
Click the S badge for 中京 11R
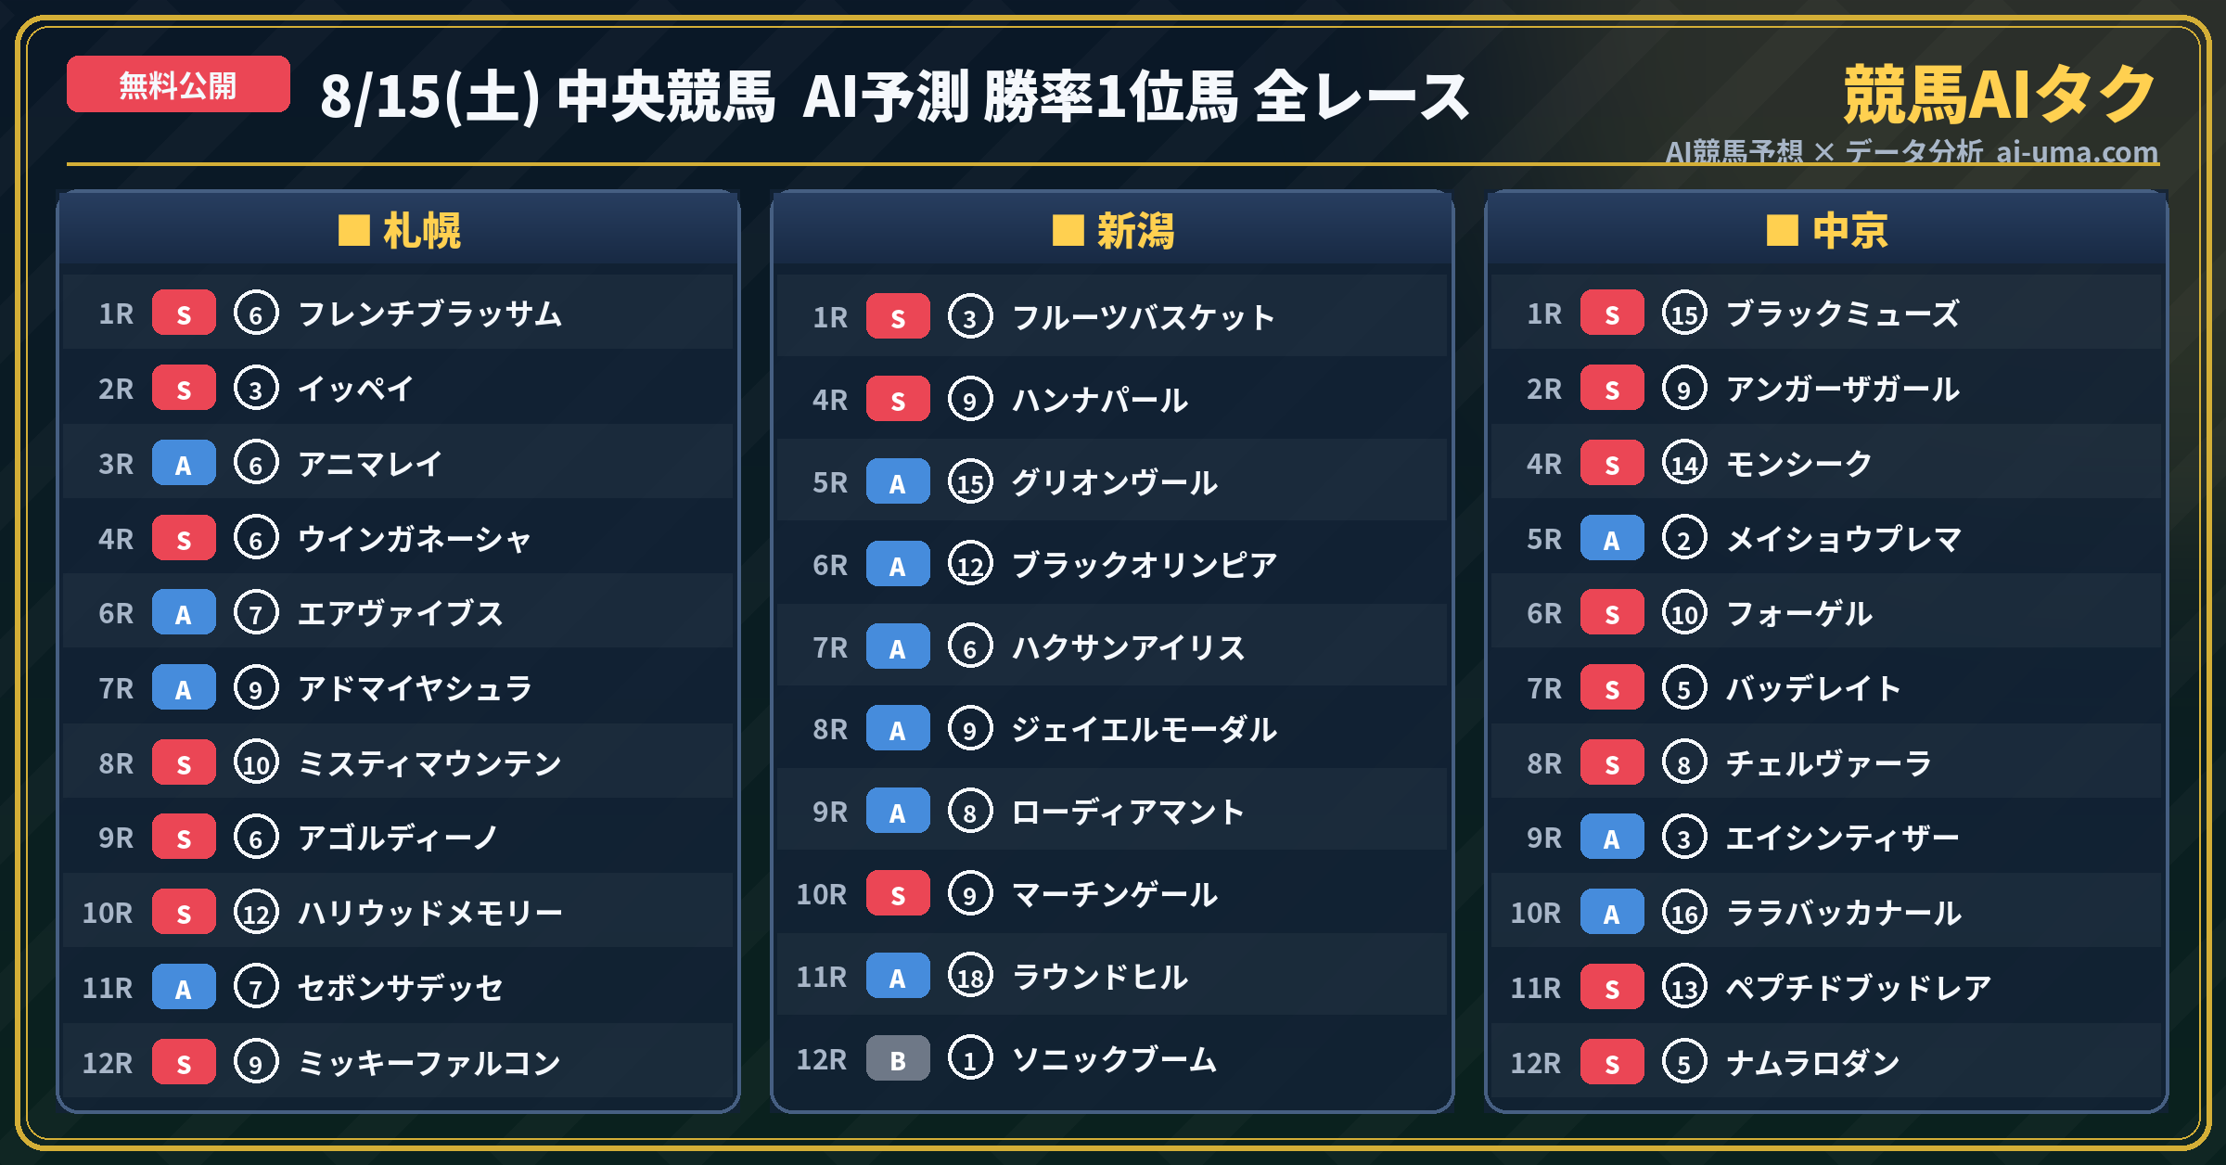[x=1612, y=988]
